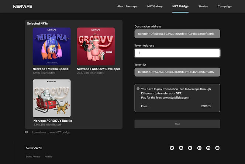
Task: Open the Instagram social icon in footer
Action: [190, 148]
